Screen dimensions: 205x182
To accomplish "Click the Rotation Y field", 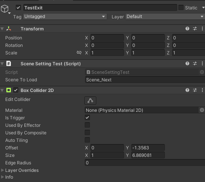I will coord(148,45).
